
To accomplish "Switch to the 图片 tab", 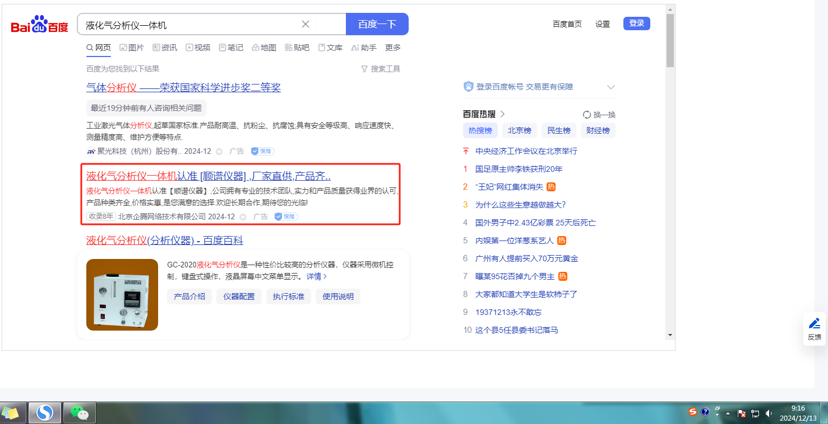I will [x=131, y=48].
